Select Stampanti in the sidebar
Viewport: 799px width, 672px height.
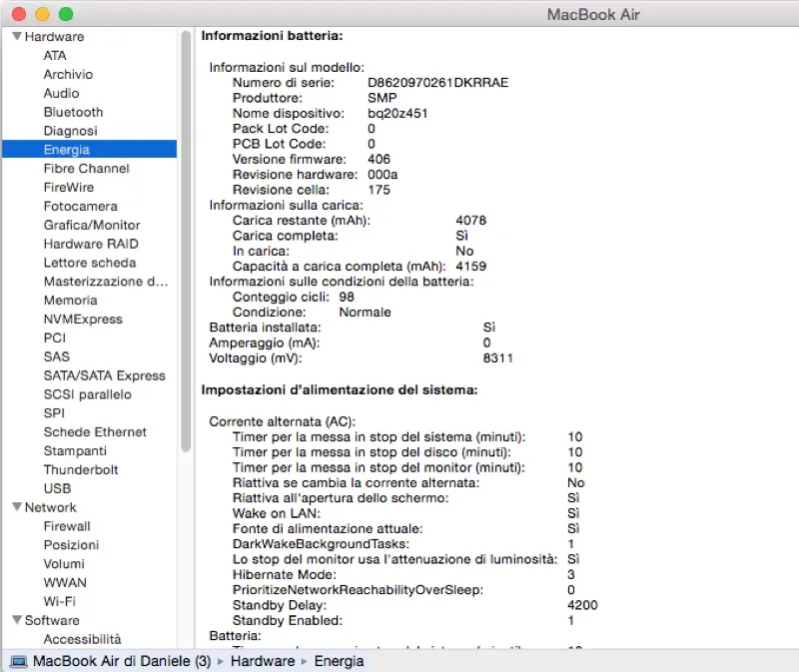coord(75,451)
